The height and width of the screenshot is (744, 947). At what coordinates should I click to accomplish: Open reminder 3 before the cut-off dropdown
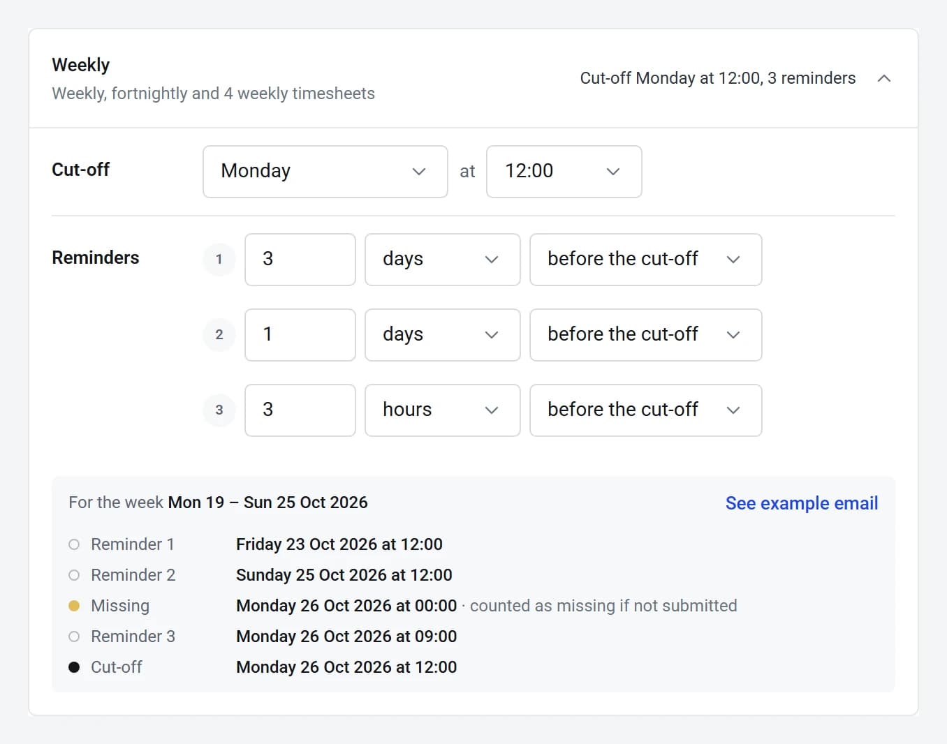(646, 410)
